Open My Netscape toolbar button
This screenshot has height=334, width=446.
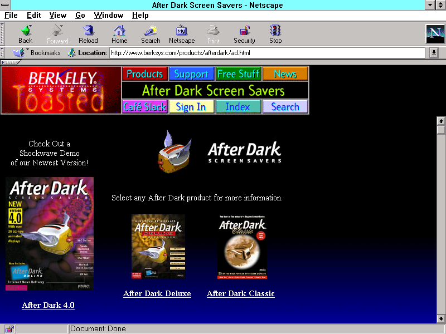coord(182,34)
